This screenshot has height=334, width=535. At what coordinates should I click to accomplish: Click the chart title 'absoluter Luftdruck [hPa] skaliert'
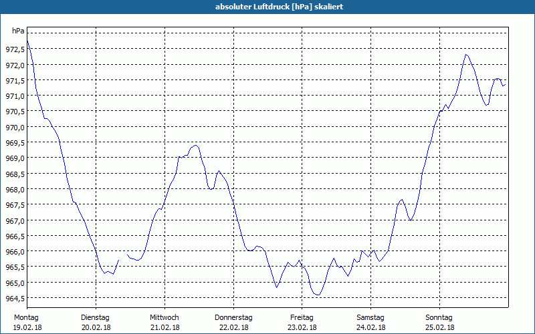[x=279, y=7]
